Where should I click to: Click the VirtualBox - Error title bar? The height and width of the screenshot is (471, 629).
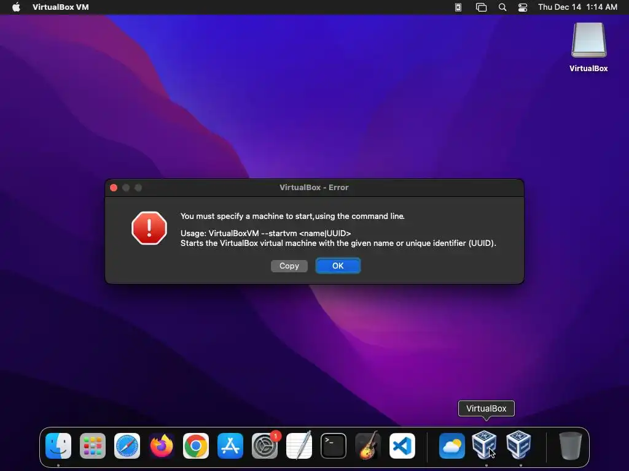(314, 188)
